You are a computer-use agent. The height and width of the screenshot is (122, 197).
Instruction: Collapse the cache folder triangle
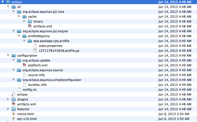pyautogui.click(x=19, y=16)
